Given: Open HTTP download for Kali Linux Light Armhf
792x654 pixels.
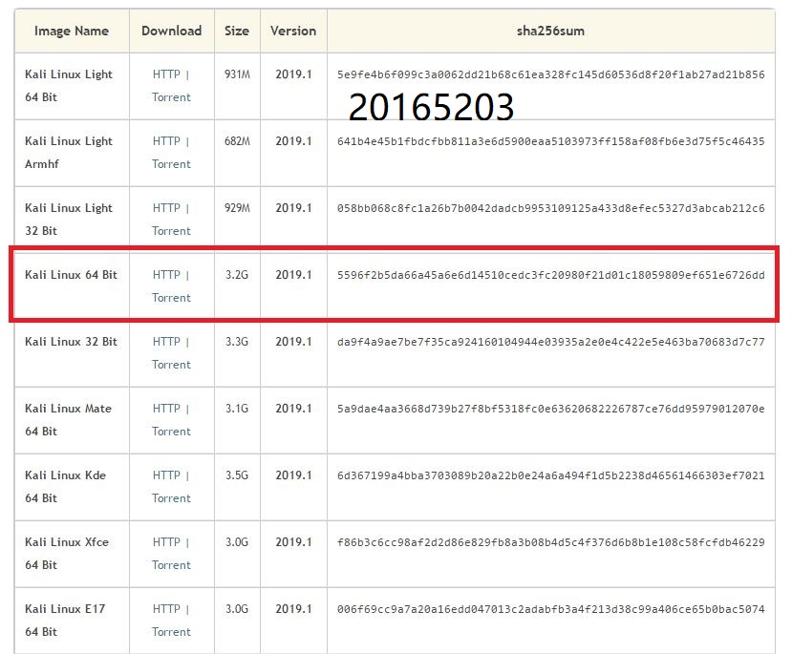Looking at the screenshot, I should (166, 140).
